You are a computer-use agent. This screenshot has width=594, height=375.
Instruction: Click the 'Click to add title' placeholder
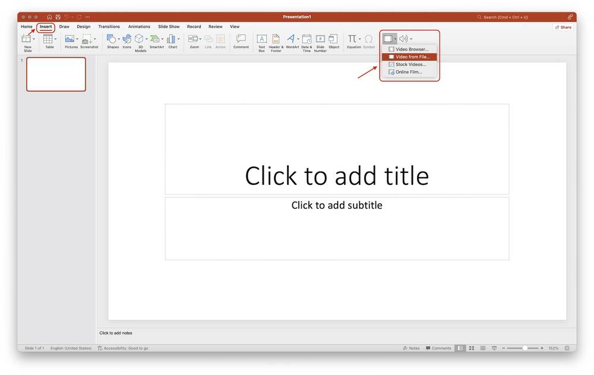337,149
